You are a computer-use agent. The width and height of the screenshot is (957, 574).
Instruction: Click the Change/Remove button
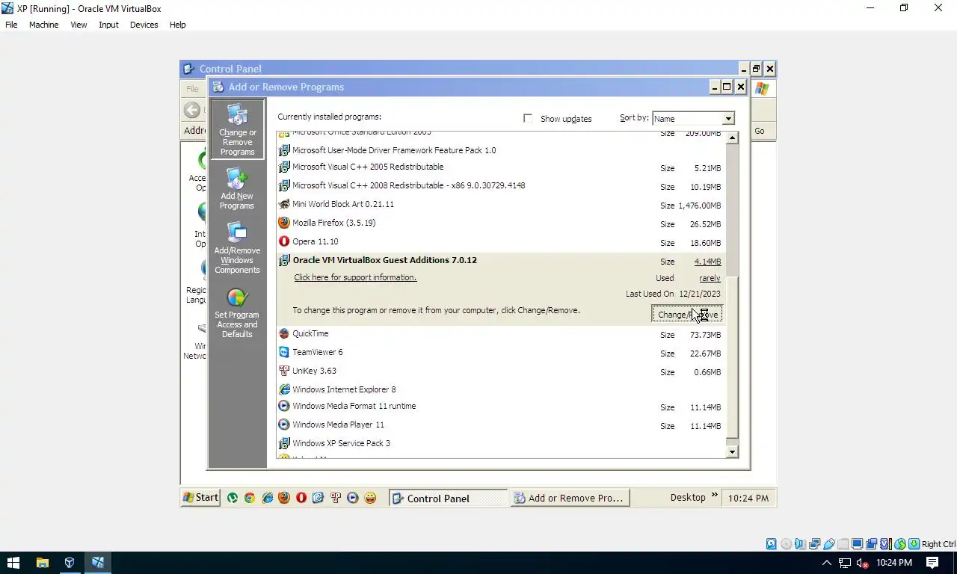coord(687,315)
